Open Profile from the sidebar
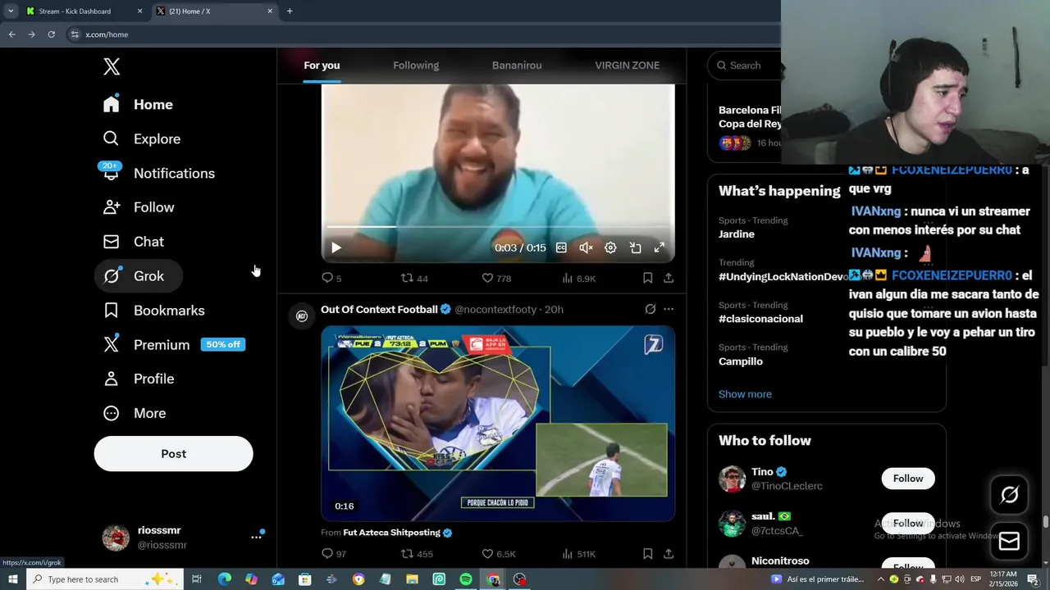Screen dimensions: 1050x590 (x=139, y=379)
